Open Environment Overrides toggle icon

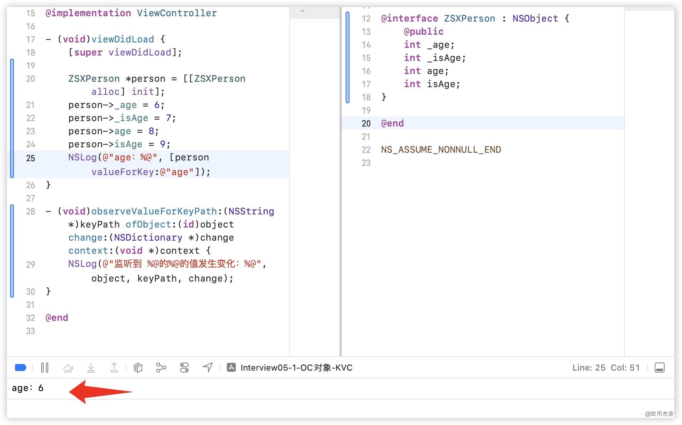pyautogui.click(x=184, y=368)
